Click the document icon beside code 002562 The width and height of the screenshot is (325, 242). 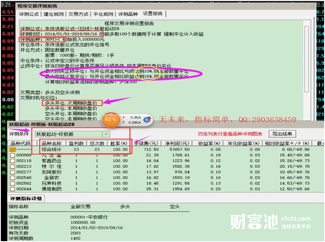[x=13, y=183]
